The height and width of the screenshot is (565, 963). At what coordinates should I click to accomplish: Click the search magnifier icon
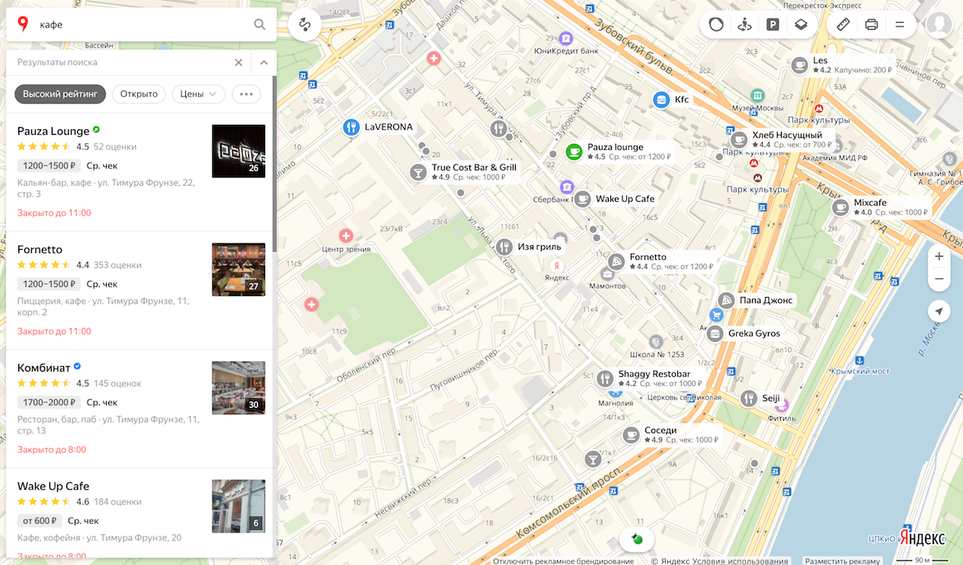click(x=260, y=24)
